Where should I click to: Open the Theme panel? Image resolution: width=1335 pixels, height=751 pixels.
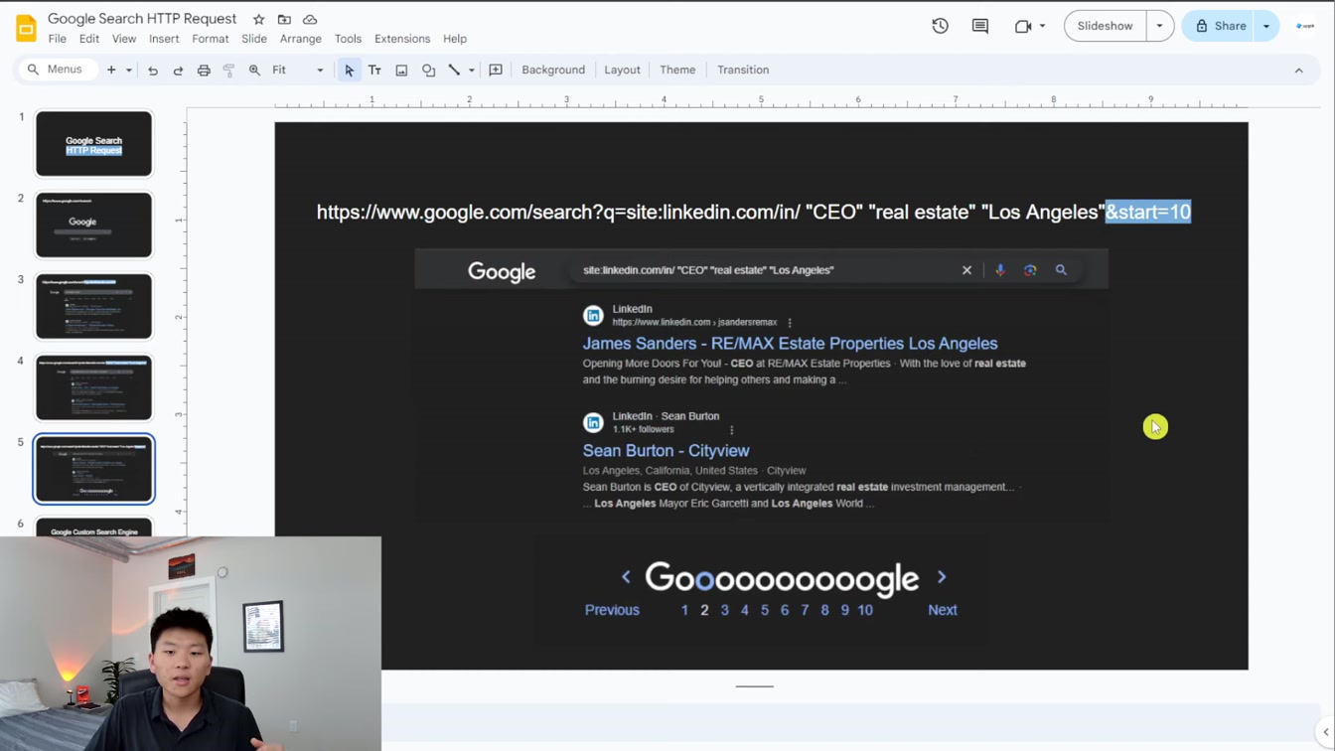tap(677, 70)
